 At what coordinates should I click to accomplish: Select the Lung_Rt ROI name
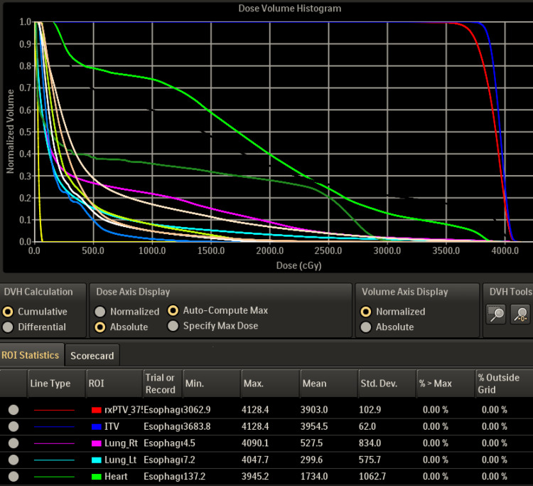[121, 443]
